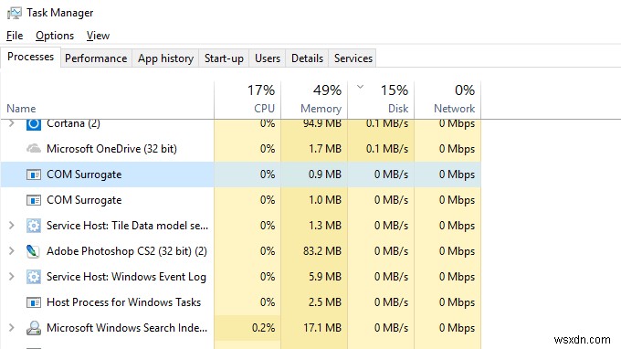Expand Adobe Photoshop CS2 (32 bit) (2)
The image size is (621, 349).
(x=12, y=251)
